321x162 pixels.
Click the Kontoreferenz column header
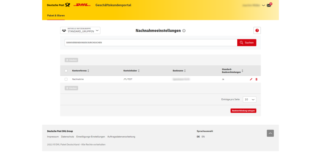point(79,71)
